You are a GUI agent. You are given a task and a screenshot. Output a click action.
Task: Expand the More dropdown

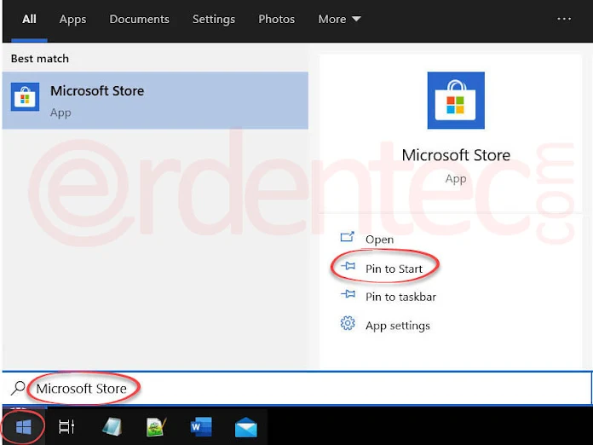point(339,19)
